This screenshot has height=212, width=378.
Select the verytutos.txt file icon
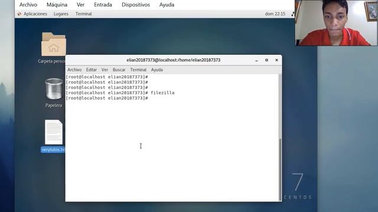point(54,132)
